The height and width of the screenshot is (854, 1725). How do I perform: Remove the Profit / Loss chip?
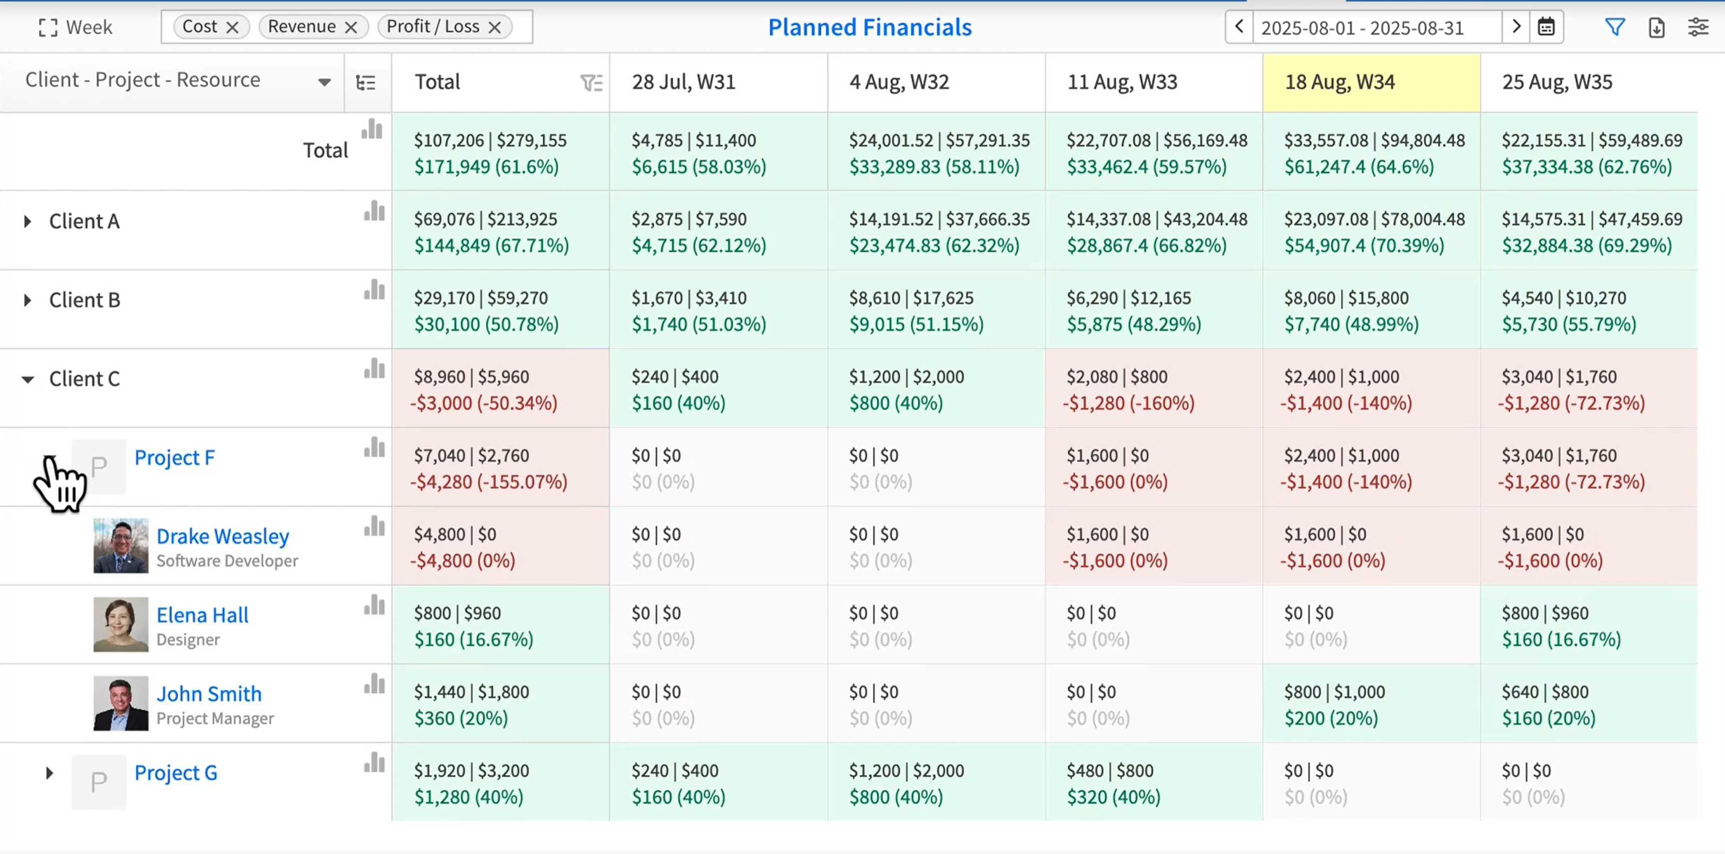pos(495,28)
